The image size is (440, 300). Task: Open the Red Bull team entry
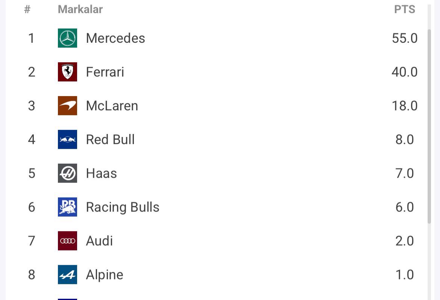point(110,140)
